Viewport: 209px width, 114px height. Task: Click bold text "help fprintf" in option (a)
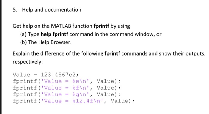tap(54, 34)
